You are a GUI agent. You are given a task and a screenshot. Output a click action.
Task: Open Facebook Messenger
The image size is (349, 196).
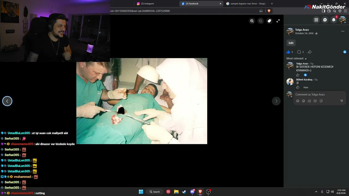[x=325, y=20]
